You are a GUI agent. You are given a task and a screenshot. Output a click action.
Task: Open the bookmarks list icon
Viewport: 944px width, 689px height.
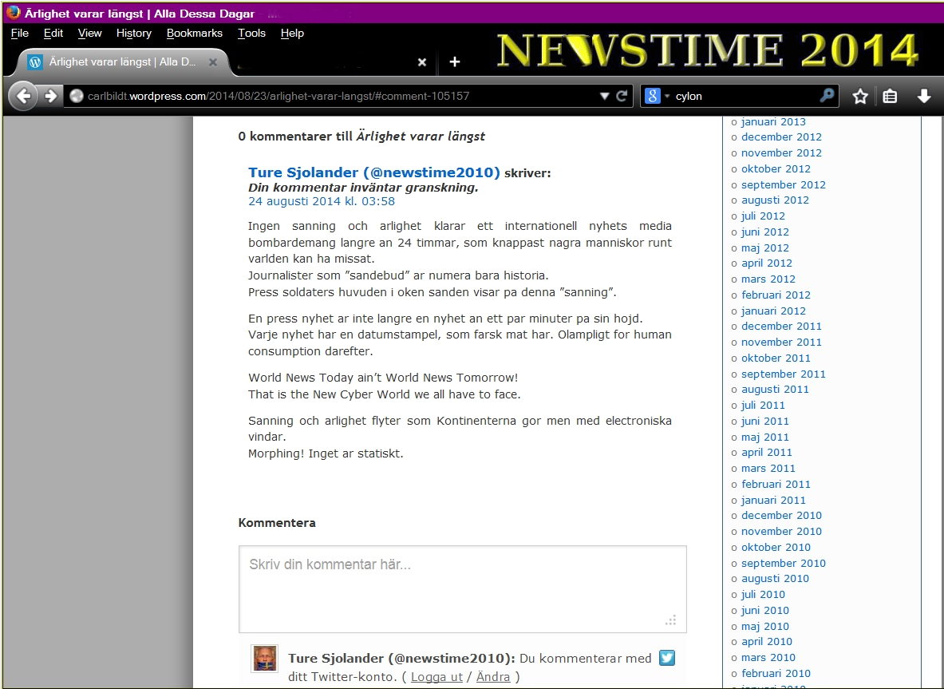pyautogui.click(x=890, y=96)
